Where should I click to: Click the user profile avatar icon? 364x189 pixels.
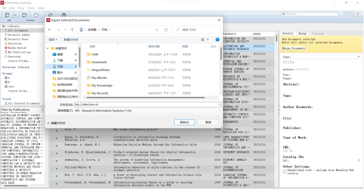358,14
